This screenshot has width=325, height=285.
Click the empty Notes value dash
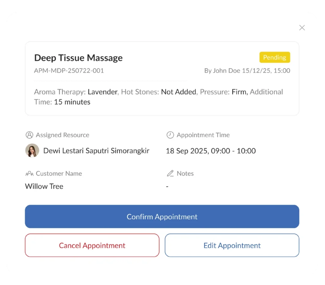click(x=167, y=186)
